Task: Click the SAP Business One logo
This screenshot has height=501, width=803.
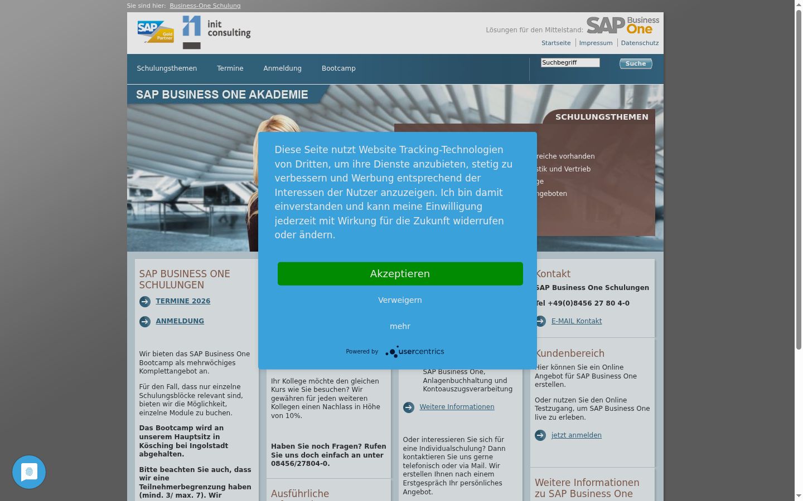Action: (x=623, y=26)
